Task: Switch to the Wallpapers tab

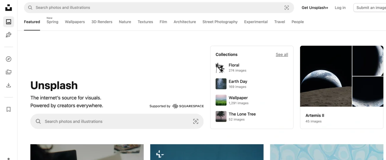Action: pyautogui.click(x=75, y=22)
